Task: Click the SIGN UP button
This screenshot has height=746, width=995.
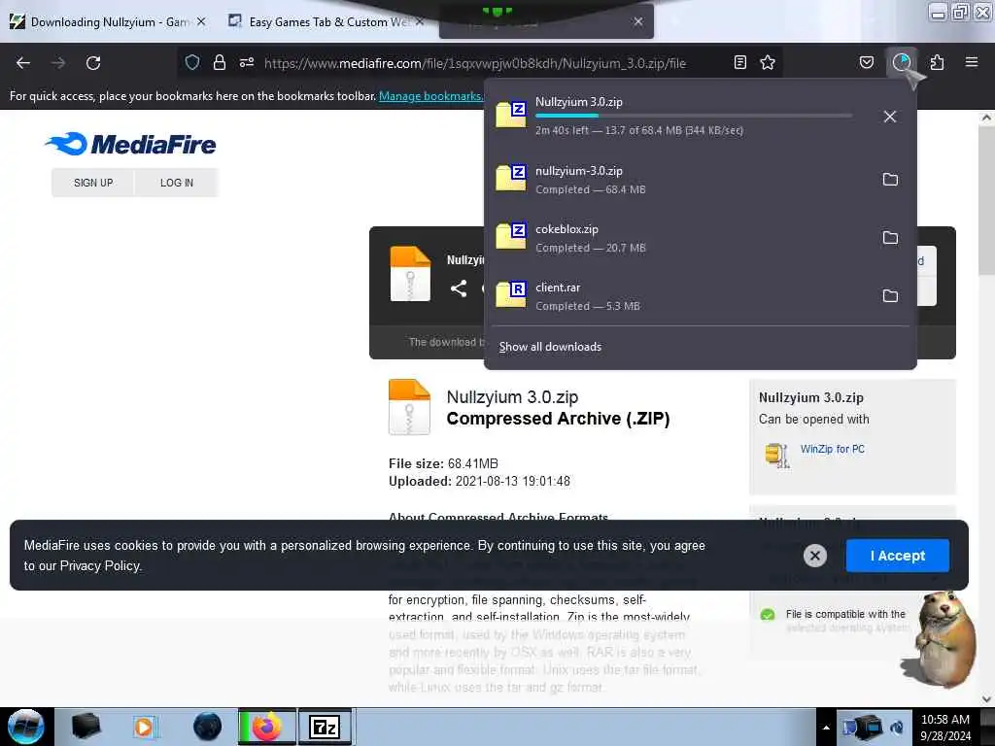Action: (x=93, y=183)
